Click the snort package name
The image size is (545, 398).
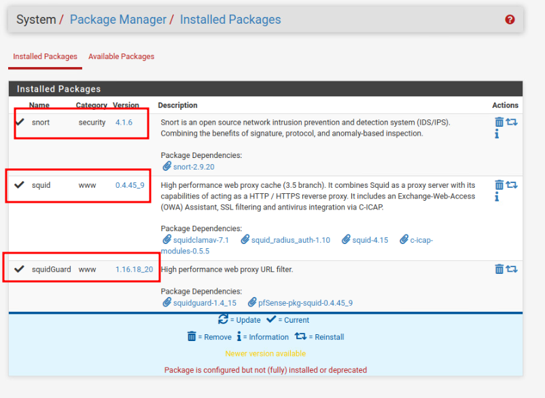pos(41,122)
